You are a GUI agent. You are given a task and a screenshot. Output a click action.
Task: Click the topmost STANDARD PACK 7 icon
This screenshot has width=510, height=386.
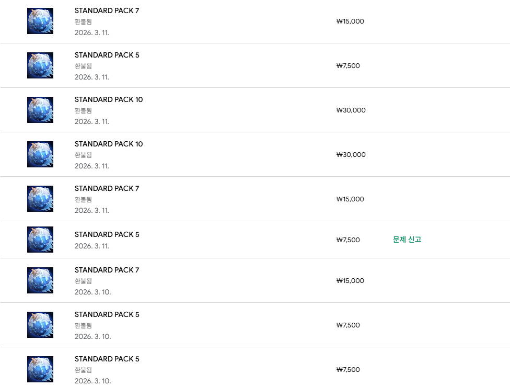(40, 21)
